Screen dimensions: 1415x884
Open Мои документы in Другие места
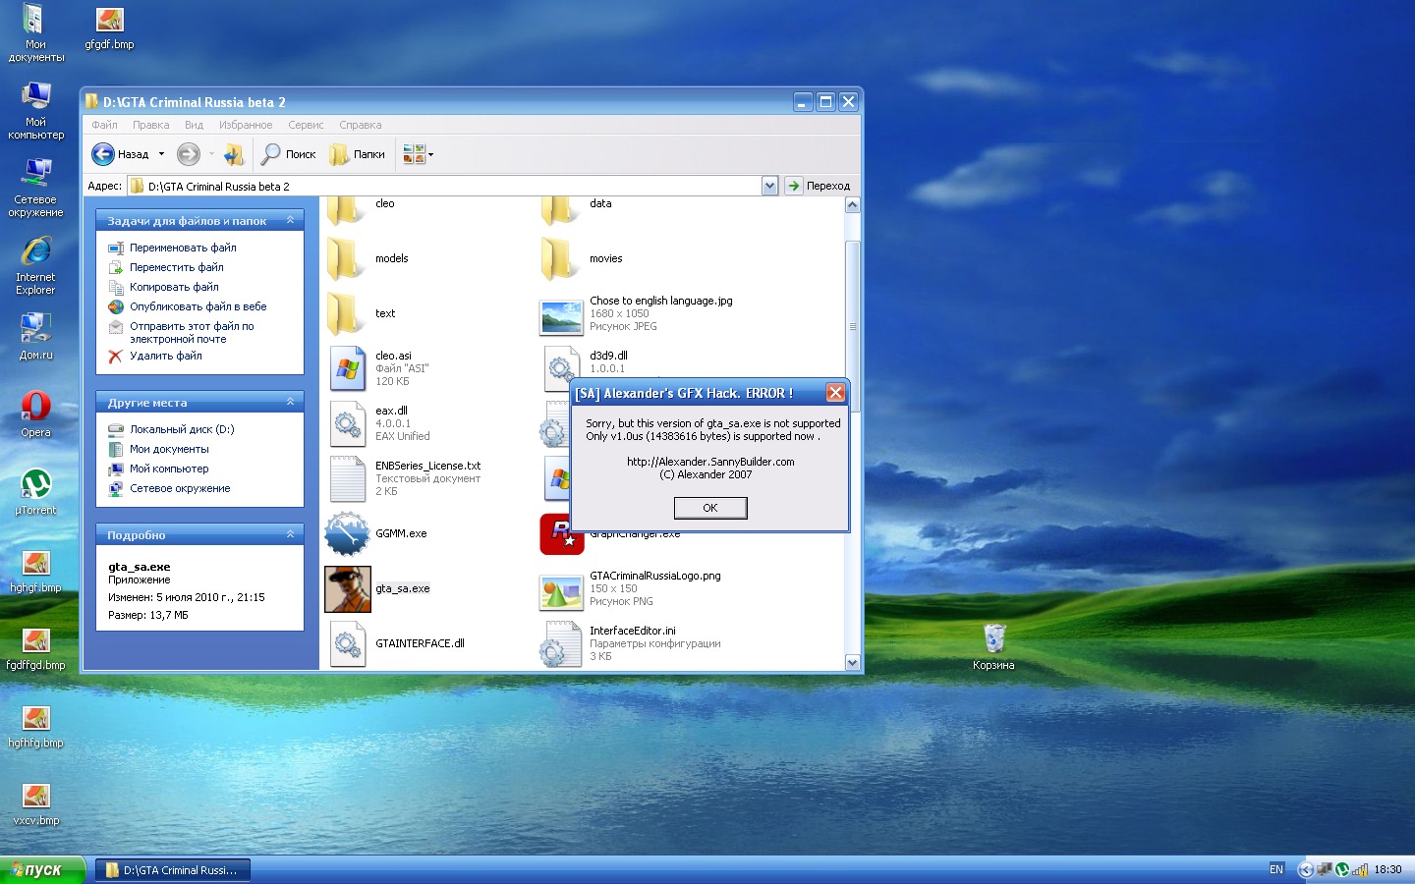click(x=169, y=449)
